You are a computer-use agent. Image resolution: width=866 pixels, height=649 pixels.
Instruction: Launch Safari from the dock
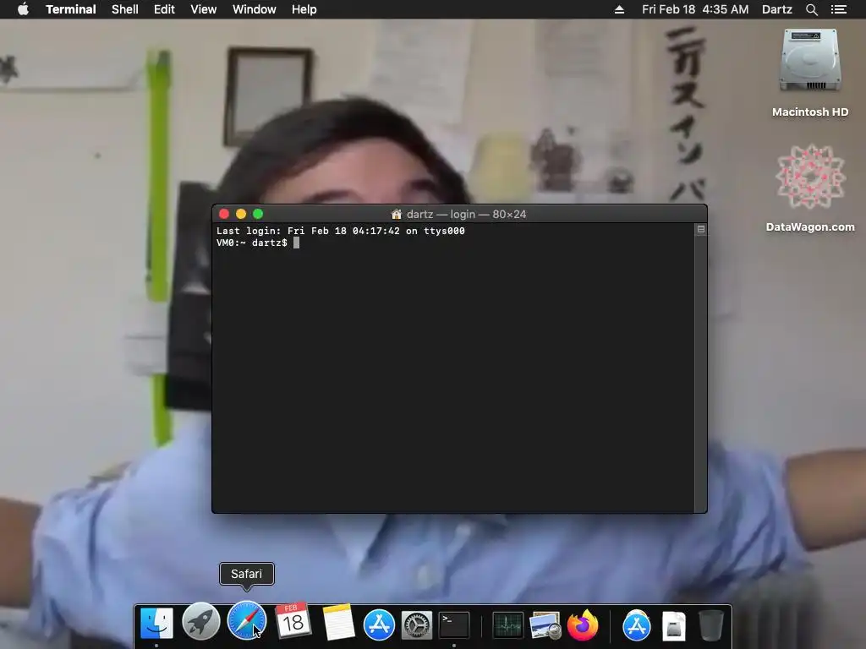[247, 621]
